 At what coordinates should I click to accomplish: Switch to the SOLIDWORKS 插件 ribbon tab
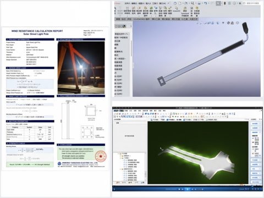141,19
